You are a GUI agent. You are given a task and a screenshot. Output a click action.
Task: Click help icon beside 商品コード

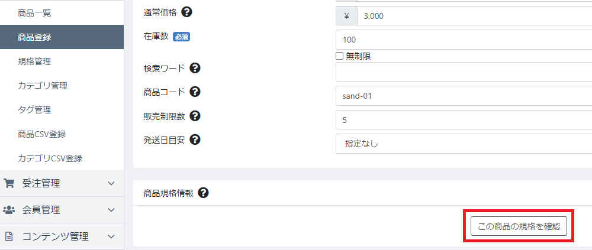[x=194, y=92]
